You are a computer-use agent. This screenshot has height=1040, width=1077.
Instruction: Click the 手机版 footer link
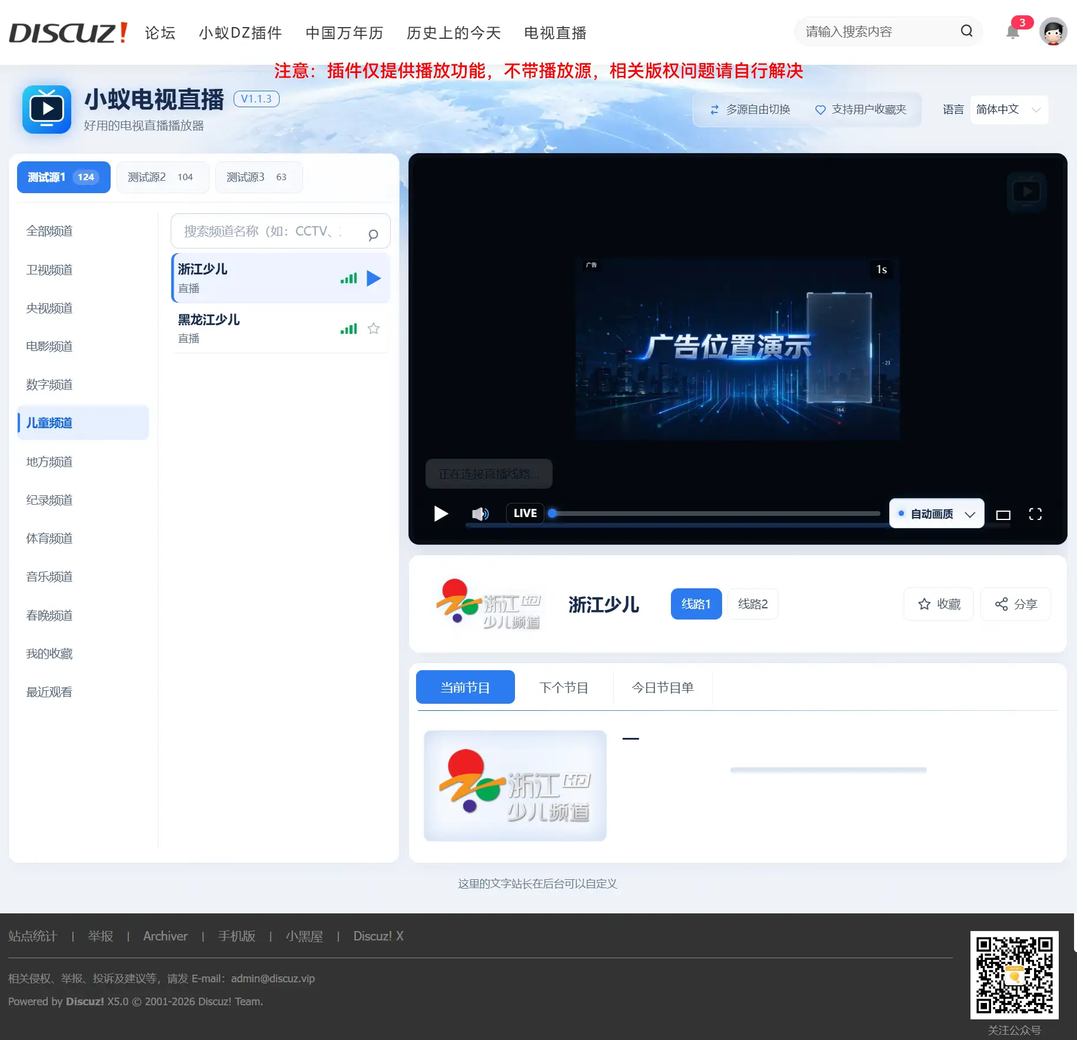(237, 936)
